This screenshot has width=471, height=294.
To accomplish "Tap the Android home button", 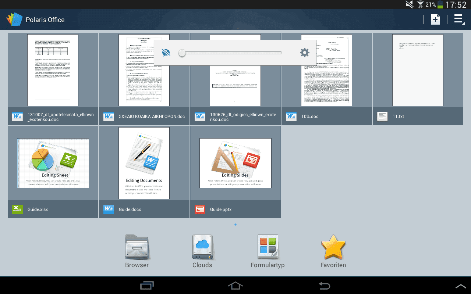I will (235, 286).
